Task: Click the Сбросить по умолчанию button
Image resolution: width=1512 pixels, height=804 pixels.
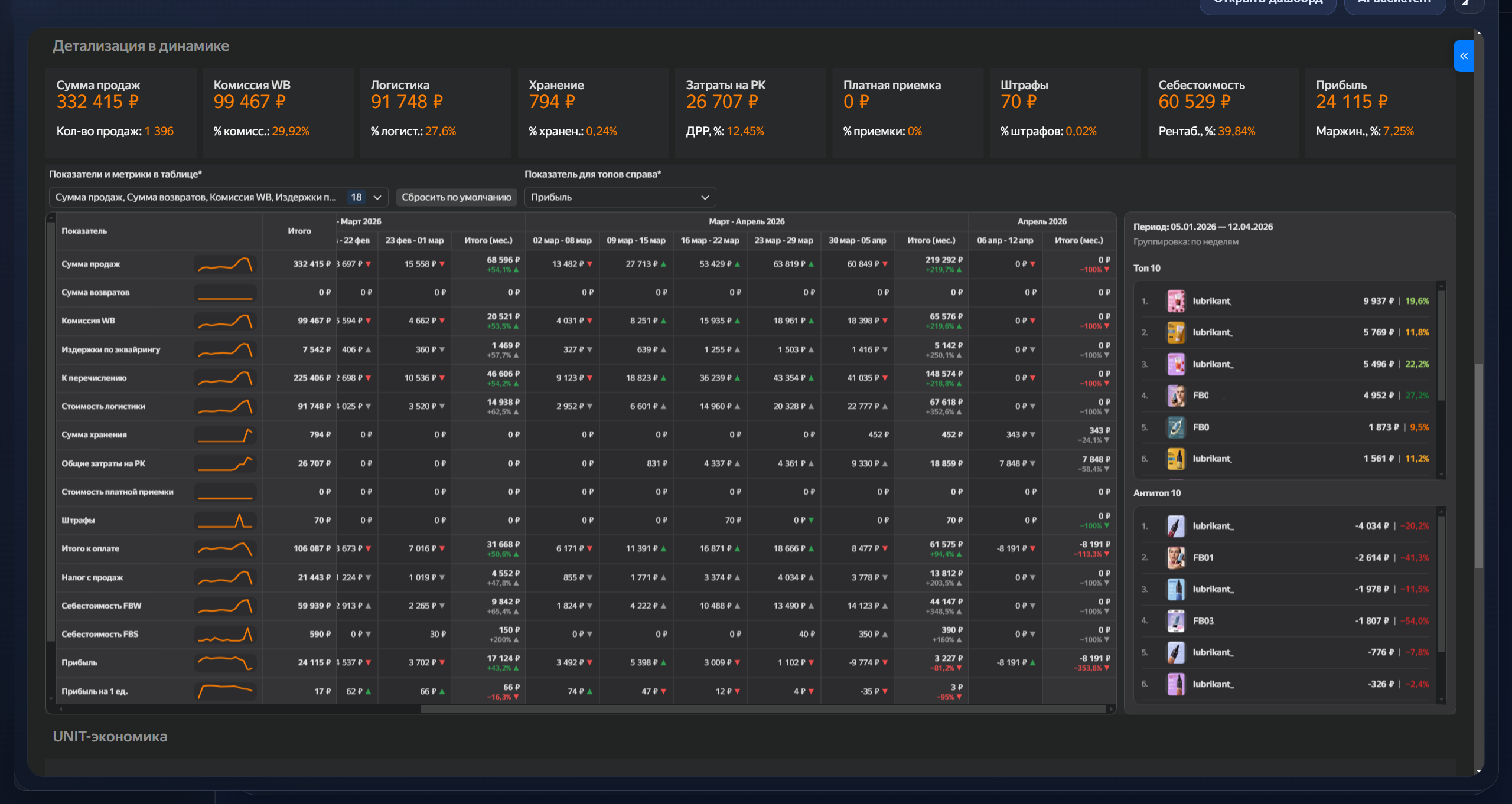Action: click(456, 197)
